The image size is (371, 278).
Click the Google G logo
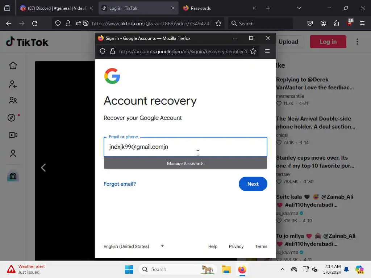[112, 76]
